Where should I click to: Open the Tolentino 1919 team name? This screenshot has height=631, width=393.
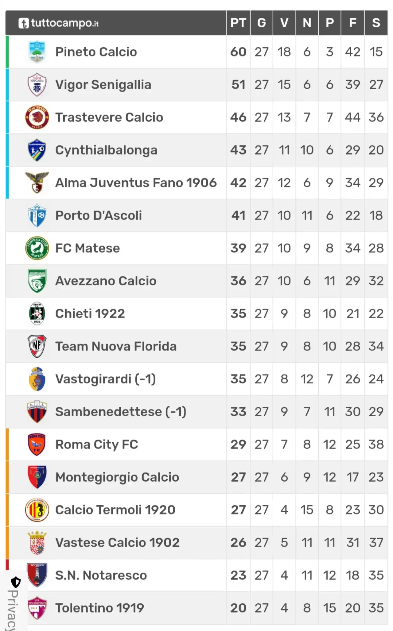(x=99, y=608)
